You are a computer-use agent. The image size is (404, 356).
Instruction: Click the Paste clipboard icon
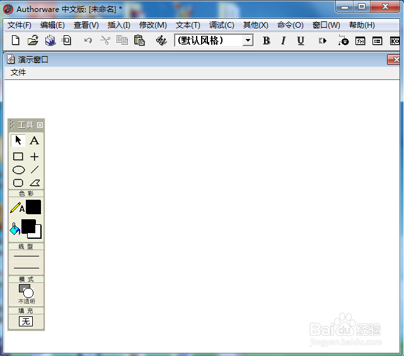(x=139, y=40)
